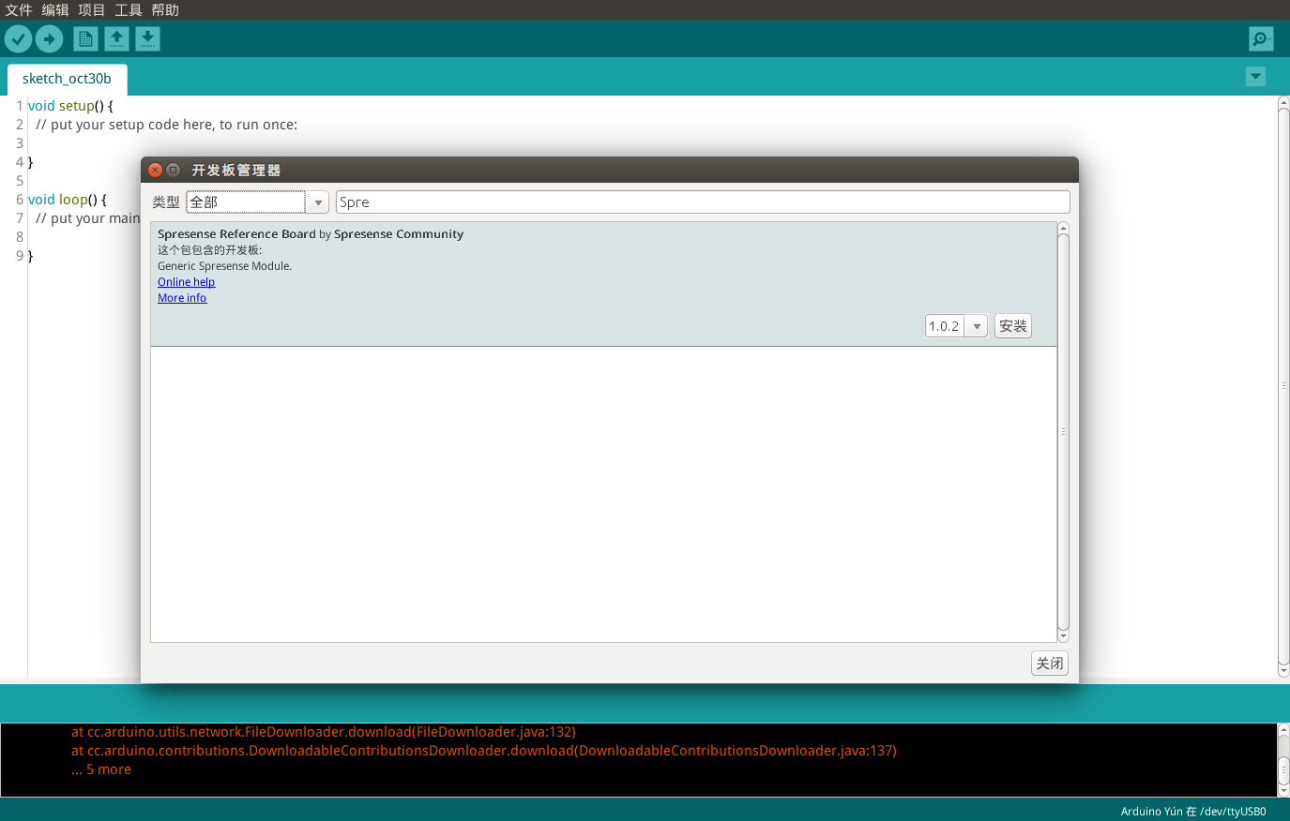Open the 工具 menu
This screenshot has height=821, width=1290.
pyautogui.click(x=129, y=10)
